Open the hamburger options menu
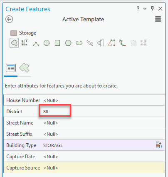168x177 pixels. 158,19
